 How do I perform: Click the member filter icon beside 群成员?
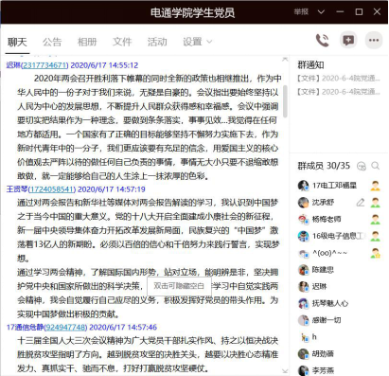(362, 166)
